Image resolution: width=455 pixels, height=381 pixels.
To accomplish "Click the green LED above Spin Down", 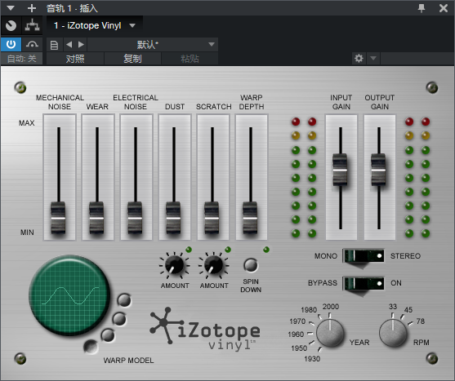I will (266, 250).
